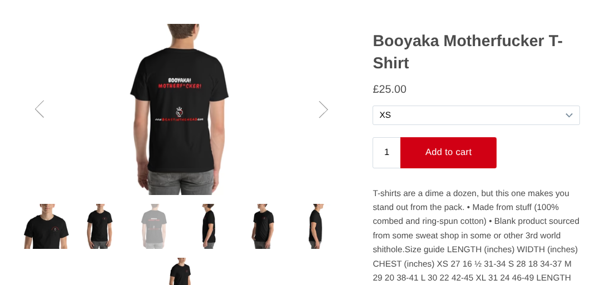
Task: Pick the right-facing side profile thumbnail
Action: [316, 226]
